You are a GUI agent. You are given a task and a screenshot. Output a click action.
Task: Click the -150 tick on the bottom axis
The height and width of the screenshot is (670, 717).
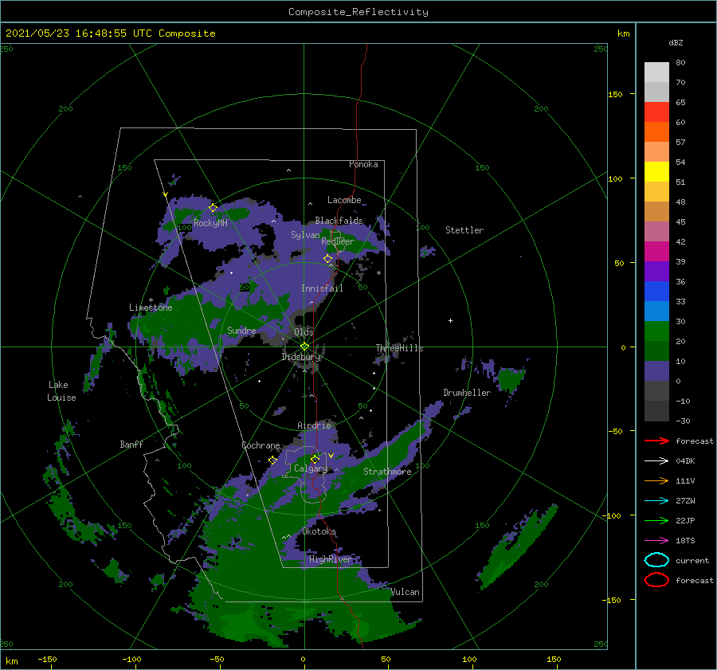point(47,659)
